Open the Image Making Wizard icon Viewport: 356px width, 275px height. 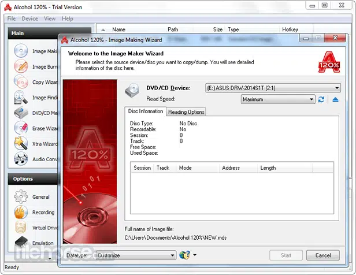(21, 51)
